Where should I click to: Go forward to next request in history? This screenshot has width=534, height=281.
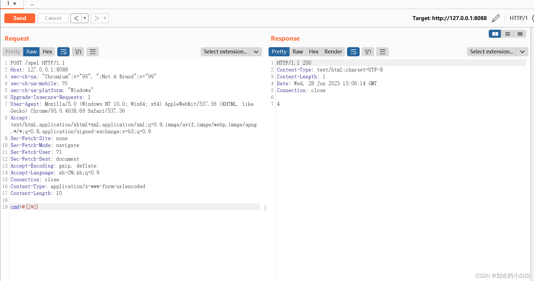[x=96, y=18]
